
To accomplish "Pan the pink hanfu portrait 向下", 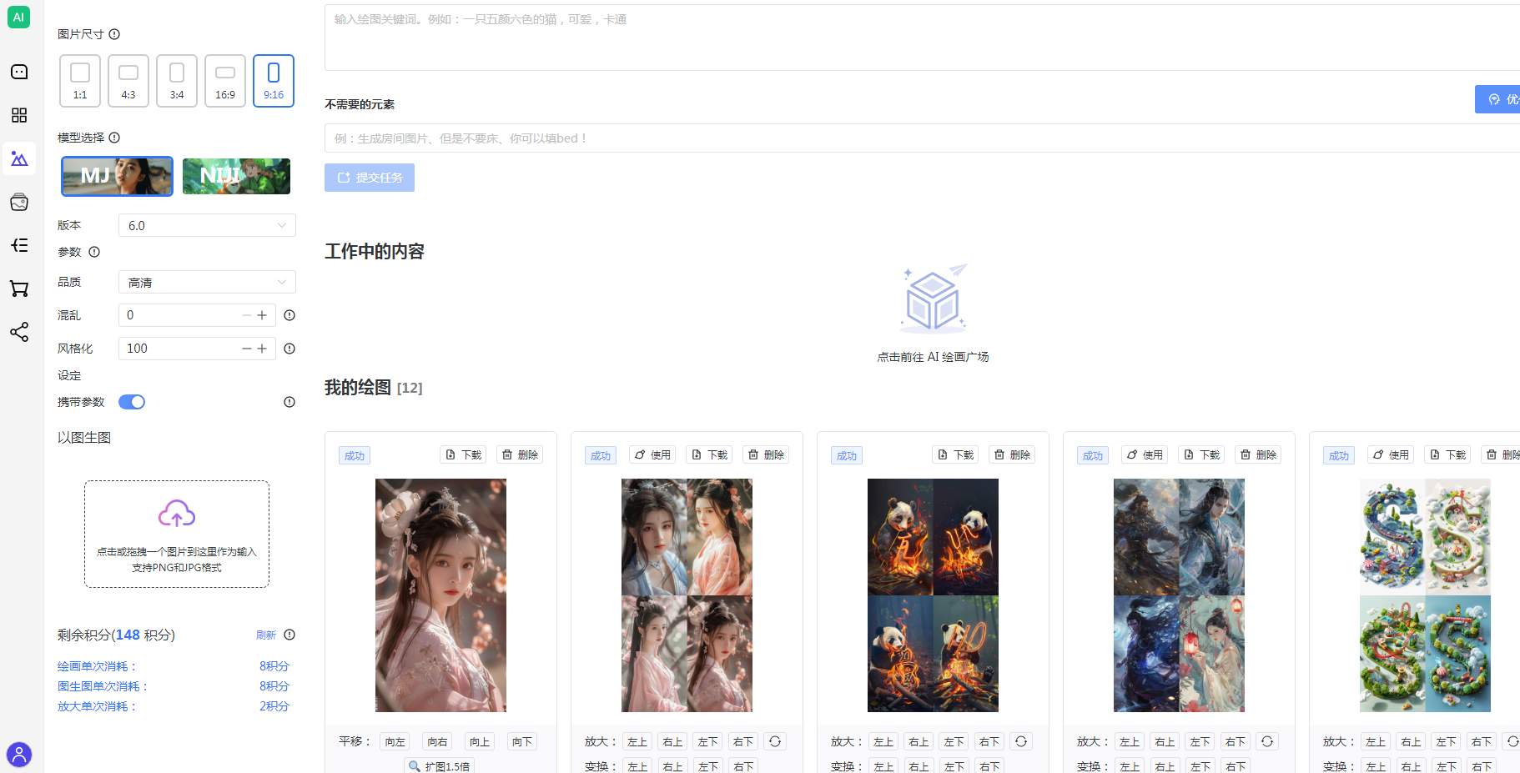I will pyautogui.click(x=521, y=741).
